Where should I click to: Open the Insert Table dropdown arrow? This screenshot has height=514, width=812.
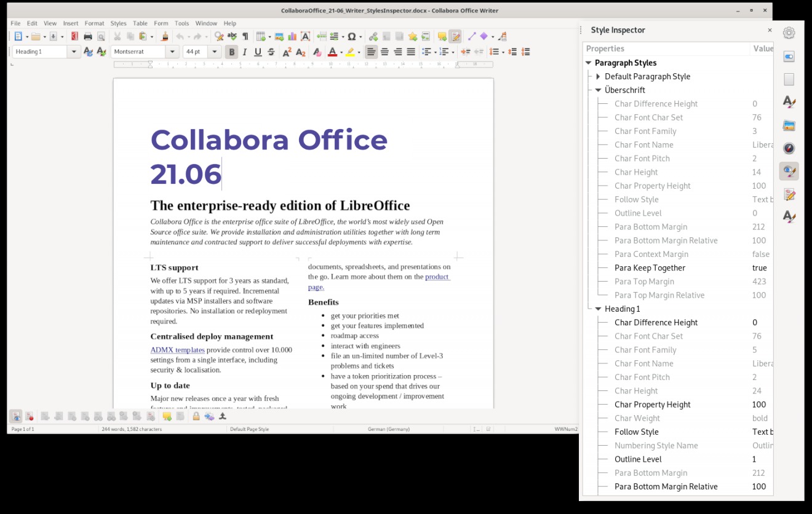(269, 37)
